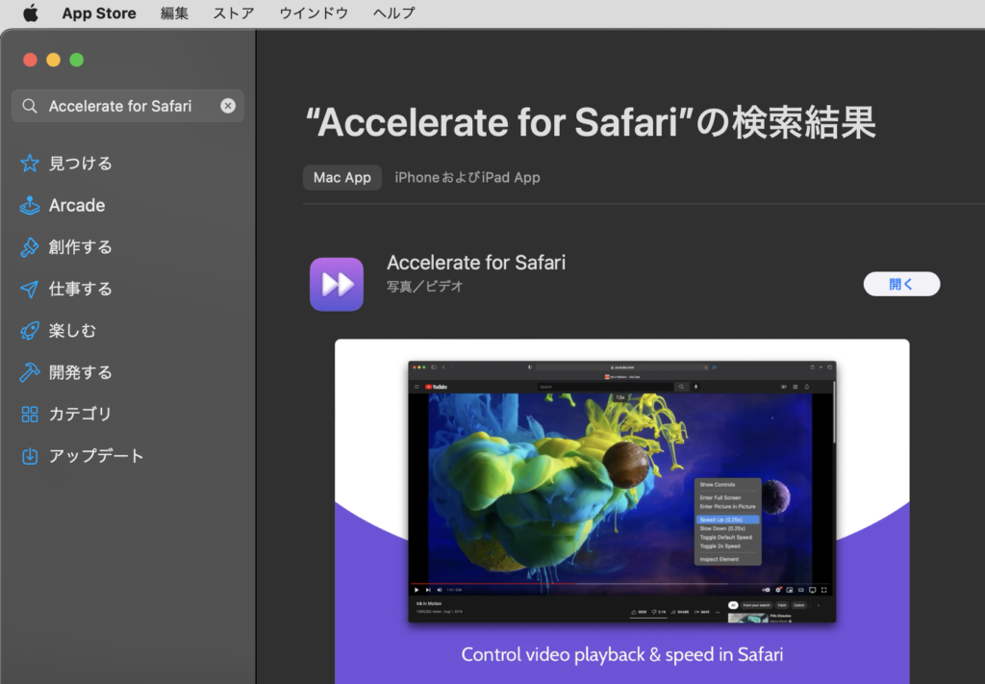Image resolution: width=985 pixels, height=684 pixels.
Task: Open the Apple menu
Action: [x=30, y=13]
